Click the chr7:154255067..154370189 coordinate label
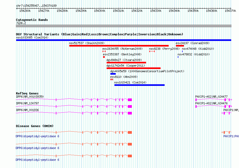This screenshot has width=239, height=168. coord(36,6)
